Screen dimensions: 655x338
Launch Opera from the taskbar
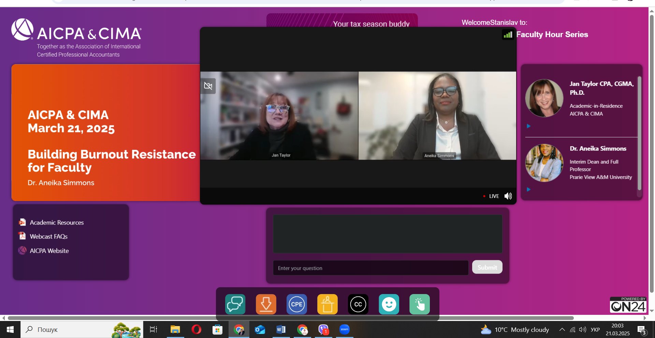click(x=196, y=329)
